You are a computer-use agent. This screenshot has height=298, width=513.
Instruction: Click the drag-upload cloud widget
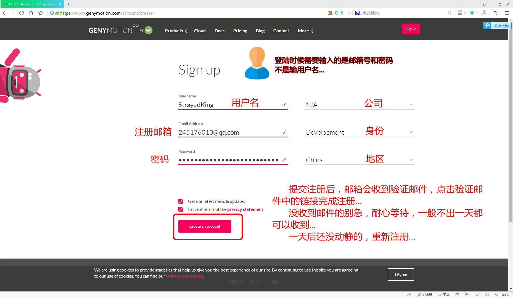(x=497, y=26)
